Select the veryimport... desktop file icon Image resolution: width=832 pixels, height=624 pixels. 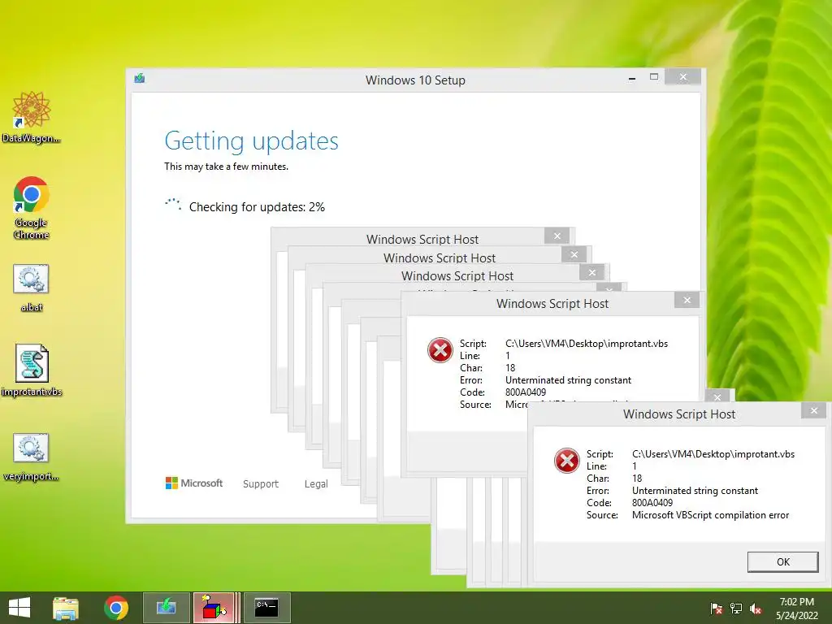pyautogui.click(x=32, y=457)
